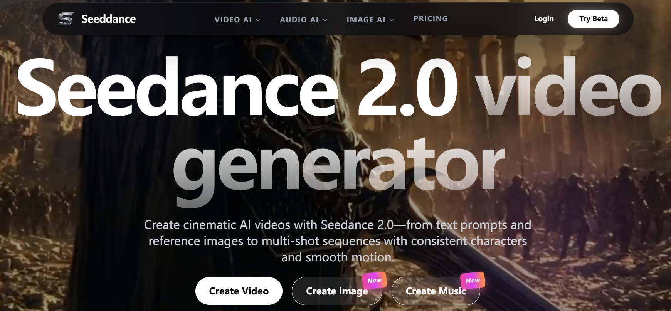
Task: Go to the PRICING page
Action: (431, 18)
